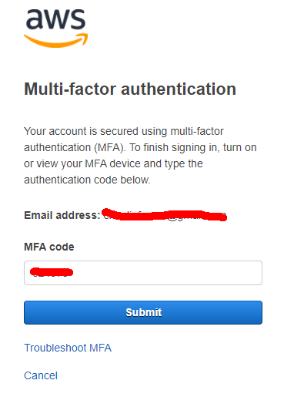Viewport: 284px width, 397px height.
Task: Click the 'authentication code below.' line
Action: click(x=87, y=180)
